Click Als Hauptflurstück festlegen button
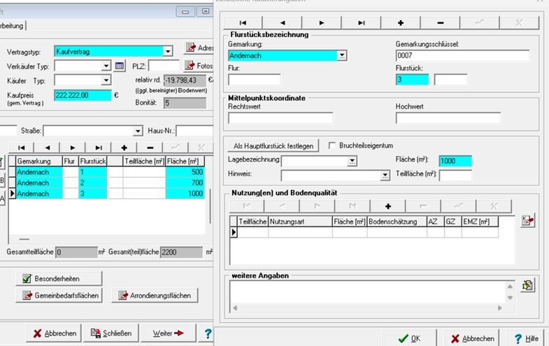The width and height of the screenshot is (549, 346). click(x=273, y=146)
